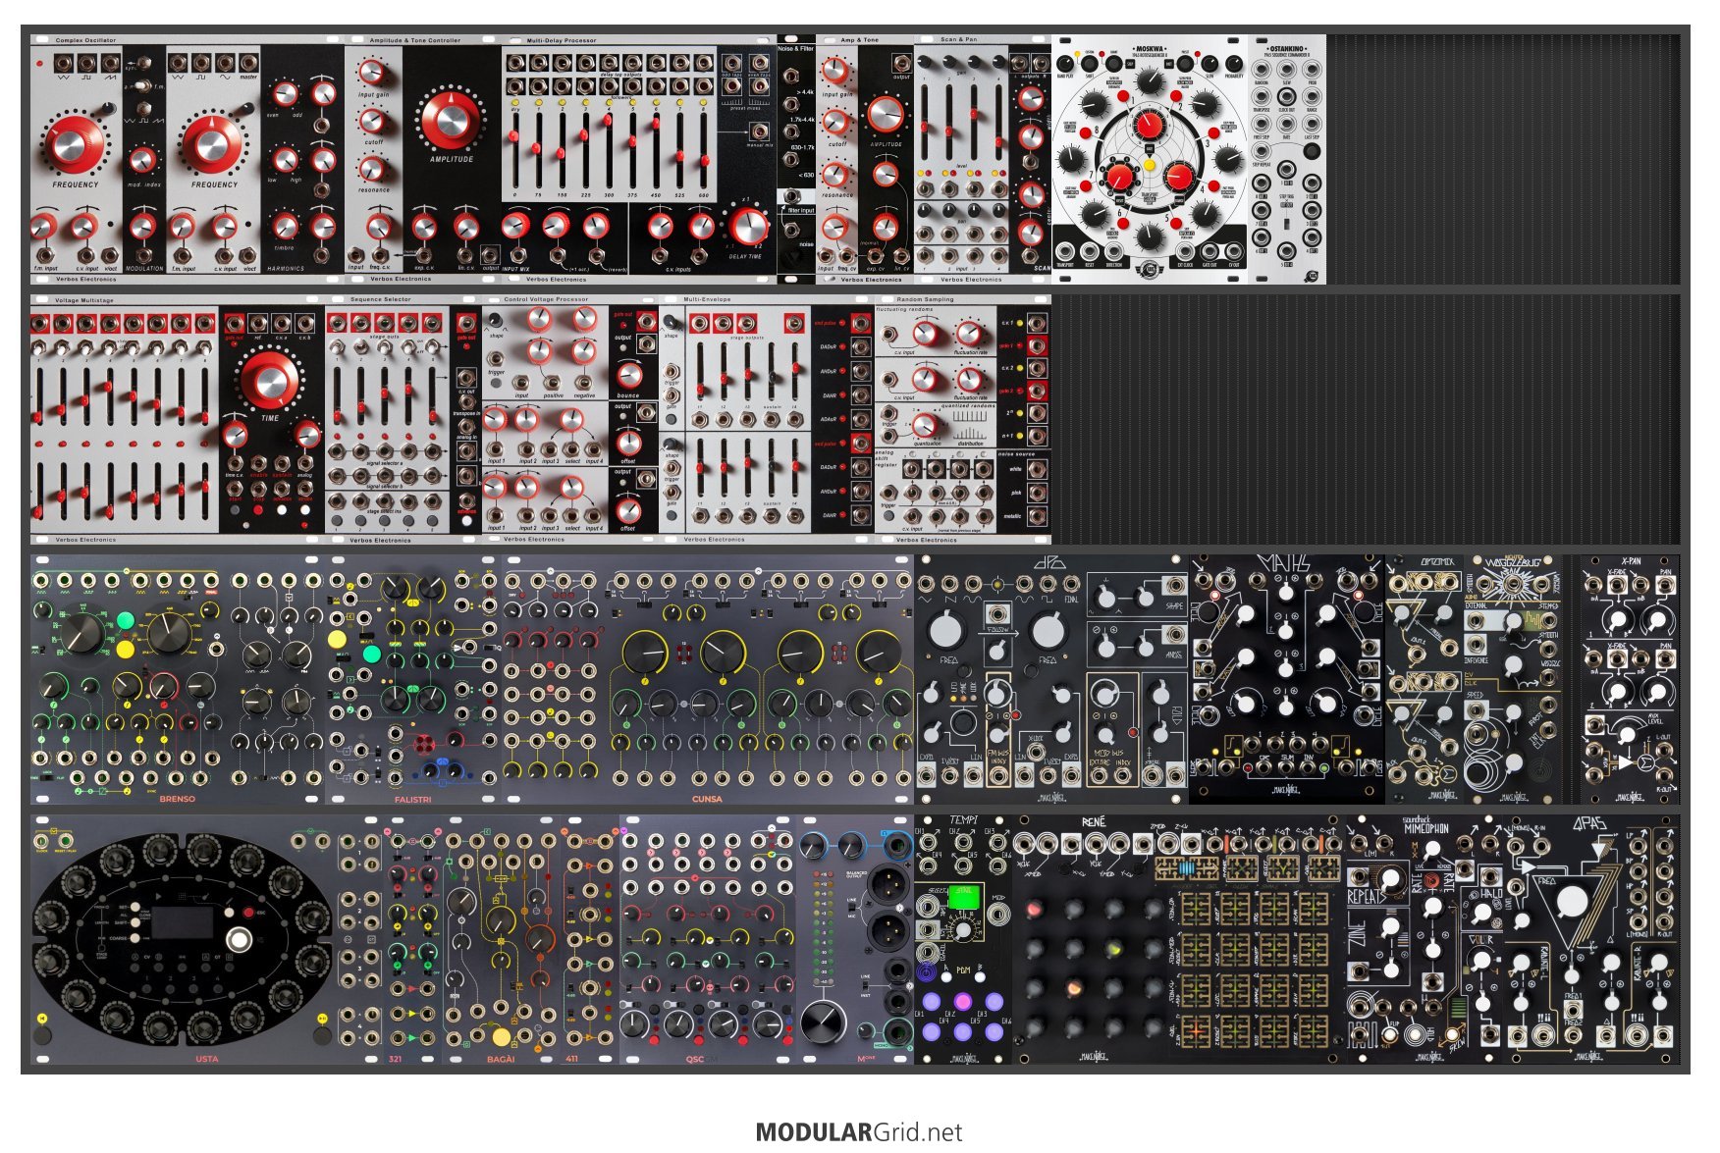1720x1153 pixels.
Task: Click the TEMPI module title
Action: pyautogui.click(x=963, y=820)
